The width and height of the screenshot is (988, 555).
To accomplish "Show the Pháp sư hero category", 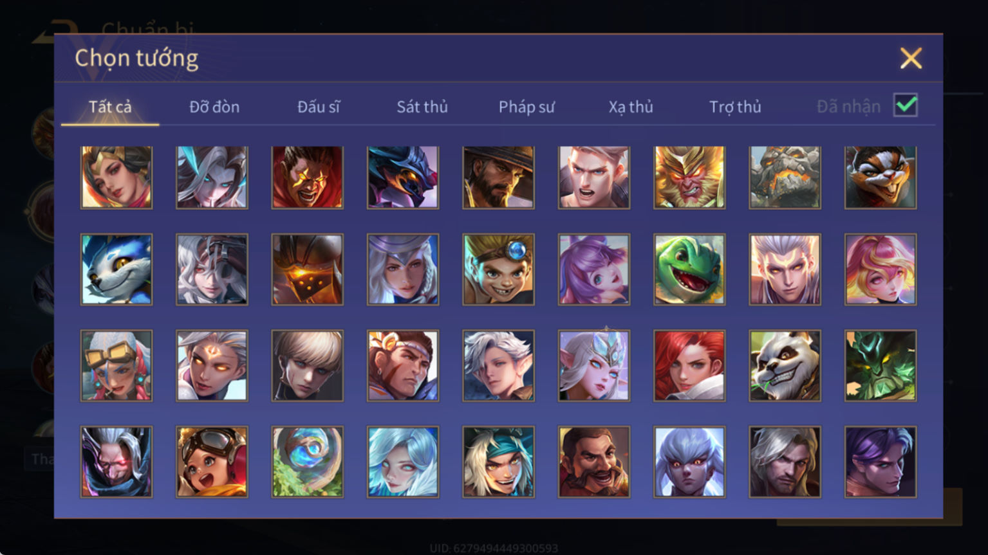I will coord(527,107).
